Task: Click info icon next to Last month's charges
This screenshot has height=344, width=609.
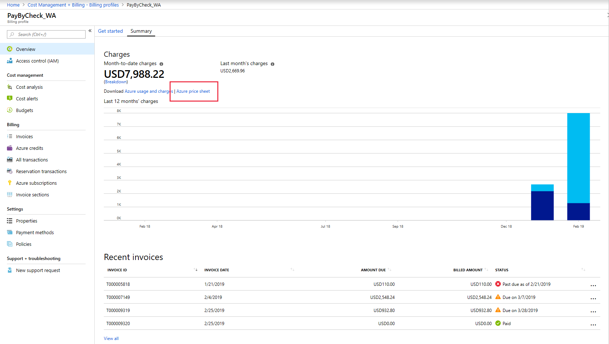Action: tap(272, 64)
